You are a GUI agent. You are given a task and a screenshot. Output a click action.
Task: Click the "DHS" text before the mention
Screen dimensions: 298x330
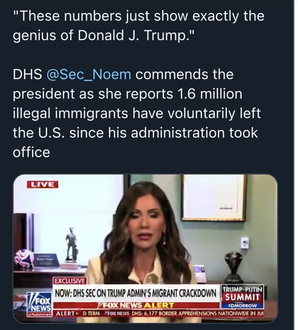tap(27, 75)
